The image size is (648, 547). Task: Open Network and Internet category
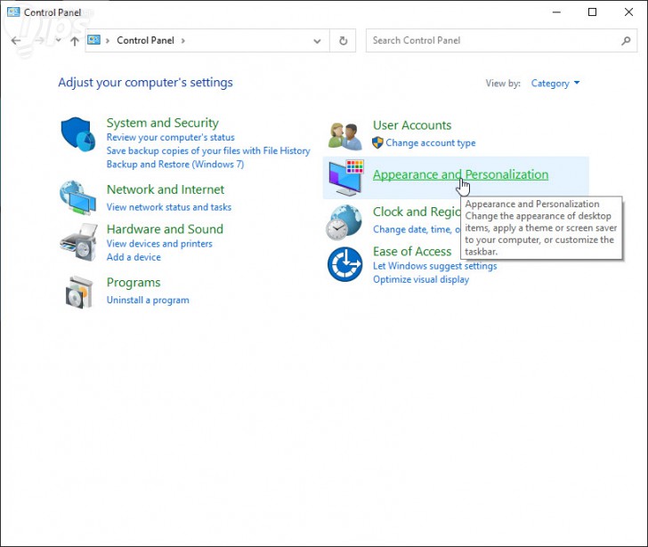click(166, 189)
